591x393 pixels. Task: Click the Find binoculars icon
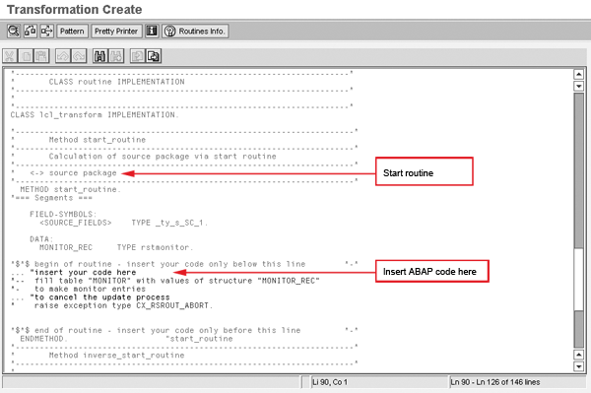pyautogui.click(x=99, y=56)
